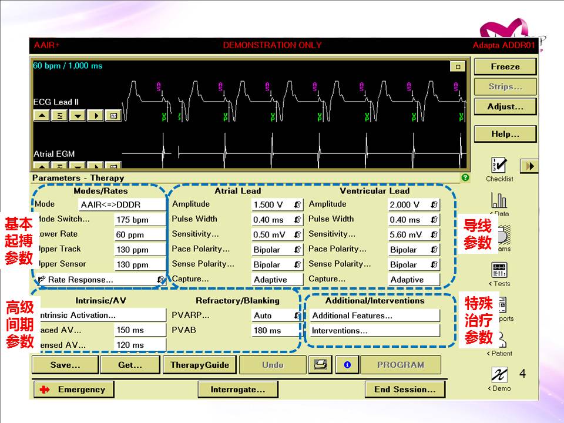Open the Atrial Sense Polarity Bipolar field

click(277, 265)
